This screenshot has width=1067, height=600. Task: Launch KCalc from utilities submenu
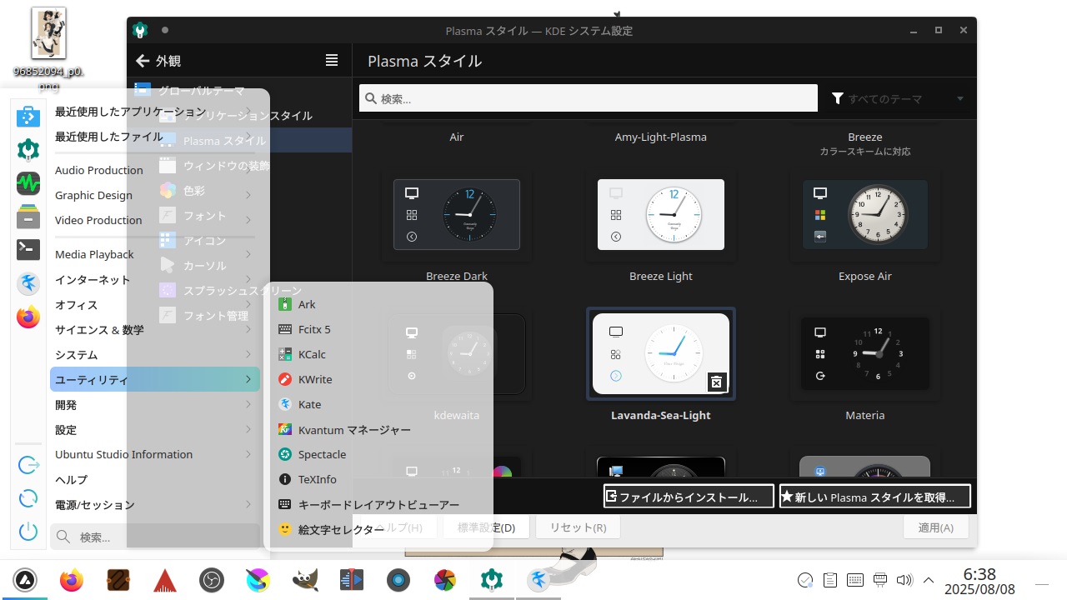[379, 354]
